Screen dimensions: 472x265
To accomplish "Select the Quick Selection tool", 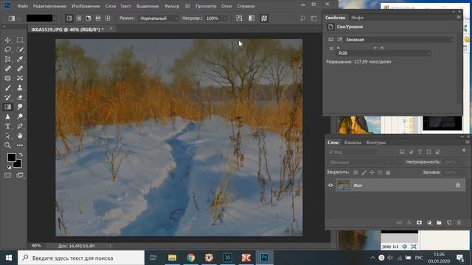I will (20, 49).
